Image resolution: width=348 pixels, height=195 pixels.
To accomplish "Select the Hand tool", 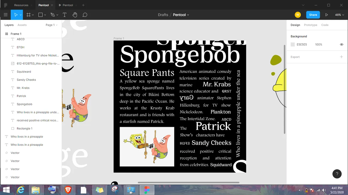I will pos(75,15).
